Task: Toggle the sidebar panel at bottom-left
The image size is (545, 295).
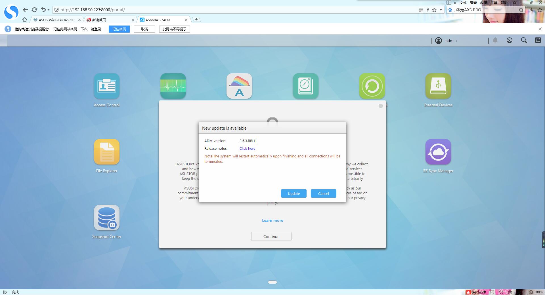Action: (5, 292)
